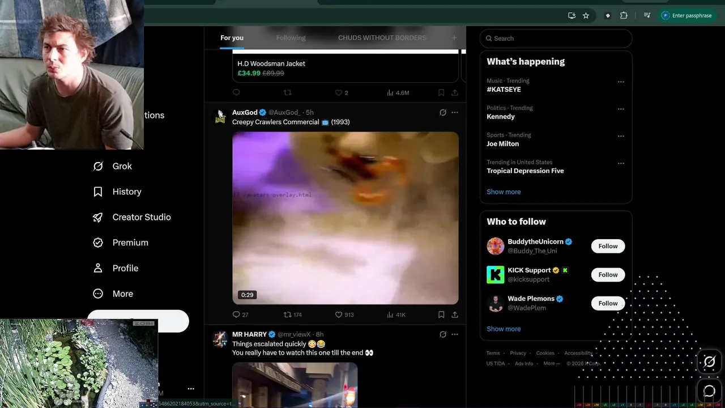Switch to the Following tab
Viewport: 725px width, 408px height.
(x=291, y=38)
